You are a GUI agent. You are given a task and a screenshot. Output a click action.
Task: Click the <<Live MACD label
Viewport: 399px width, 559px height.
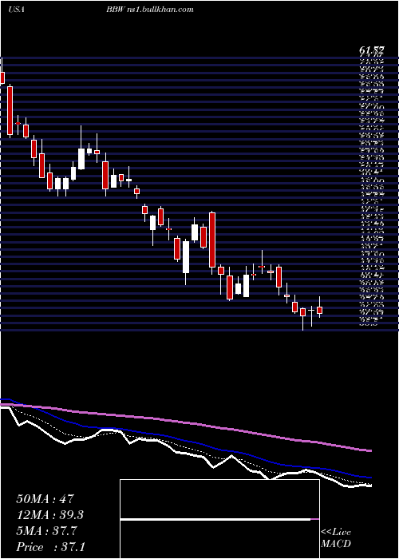pyautogui.click(x=336, y=538)
